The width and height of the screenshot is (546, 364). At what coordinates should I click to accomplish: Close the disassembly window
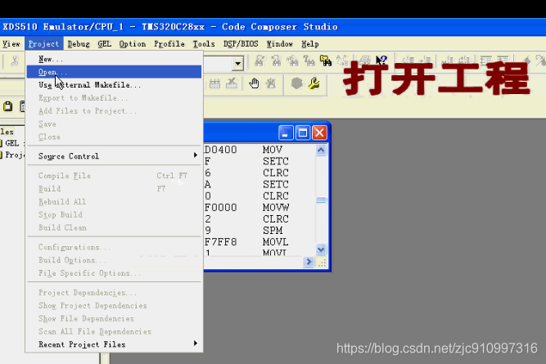(319, 133)
